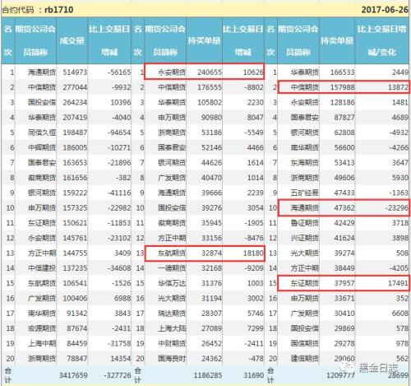Image resolution: width=411 pixels, height=386 pixels.
Task: Click the long position value 105802
Action: click(210, 103)
